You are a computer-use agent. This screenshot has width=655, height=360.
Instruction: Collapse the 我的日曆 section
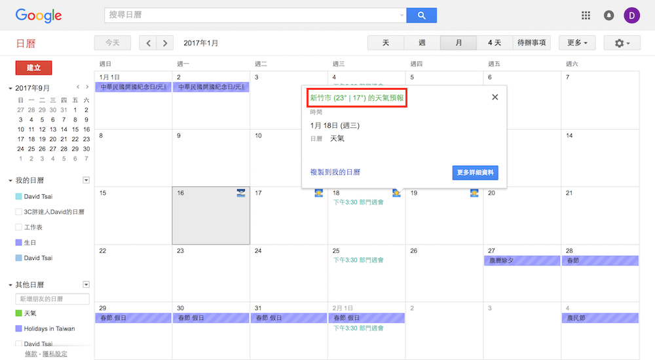(x=10, y=180)
